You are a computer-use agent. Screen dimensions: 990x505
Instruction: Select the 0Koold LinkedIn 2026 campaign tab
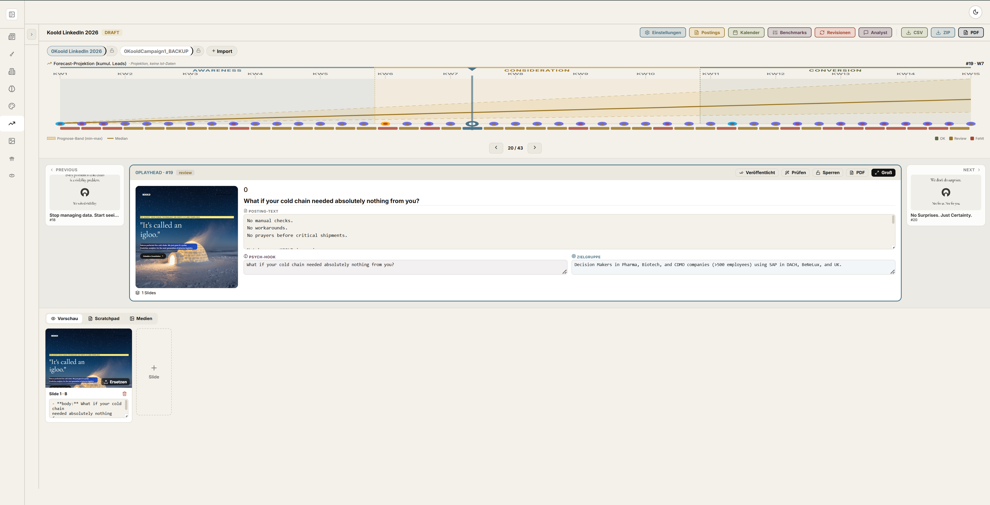click(x=76, y=51)
